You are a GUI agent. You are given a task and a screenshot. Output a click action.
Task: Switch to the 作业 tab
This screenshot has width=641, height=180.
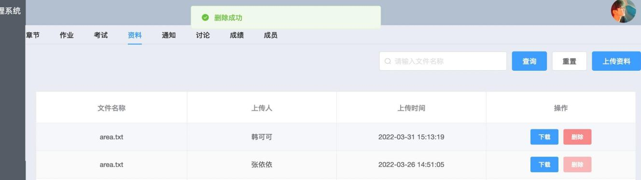[x=67, y=35]
